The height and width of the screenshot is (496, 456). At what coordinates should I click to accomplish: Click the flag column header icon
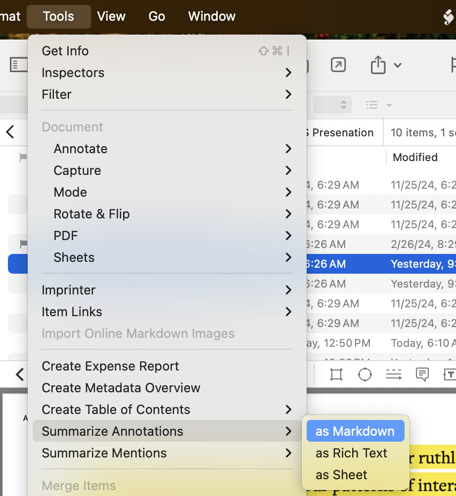tap(23, 157)
